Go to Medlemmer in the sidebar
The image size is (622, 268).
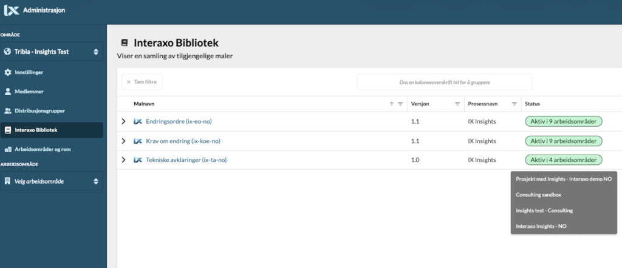tap(52, 92)
